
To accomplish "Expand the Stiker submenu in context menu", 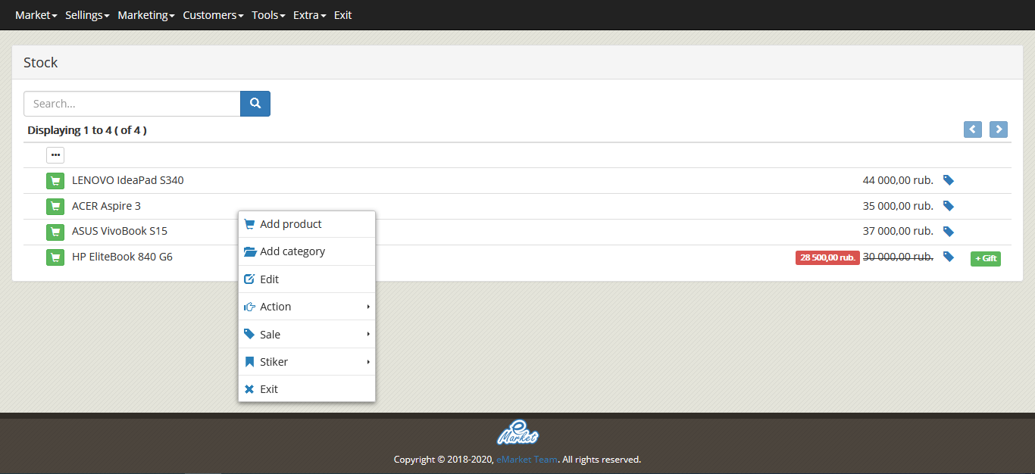I will (x=307, y=362).
